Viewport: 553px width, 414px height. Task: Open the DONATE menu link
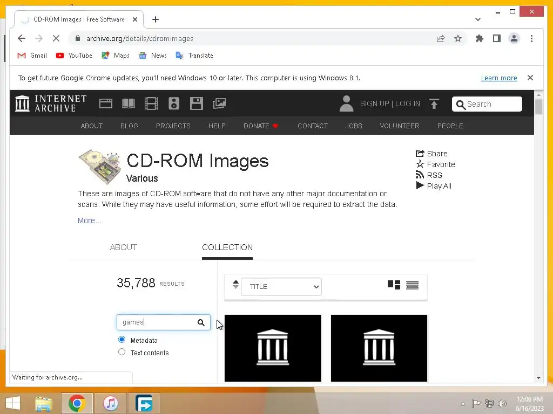pyautogui.click(x=261, y=126)
